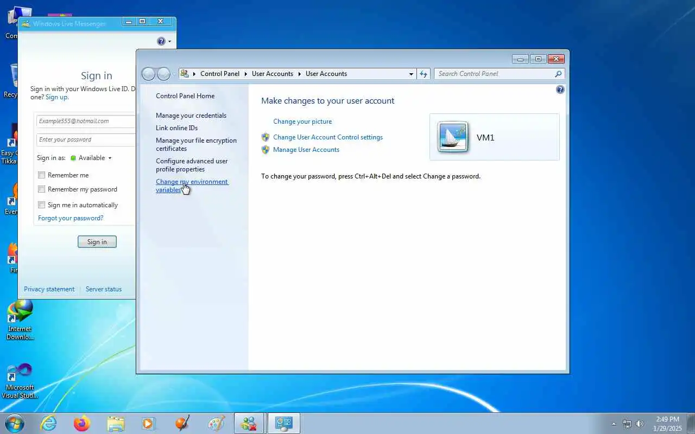695x434 pixels.
Task: Click the address bar User Accounts icon
Action: coord(185,74)
